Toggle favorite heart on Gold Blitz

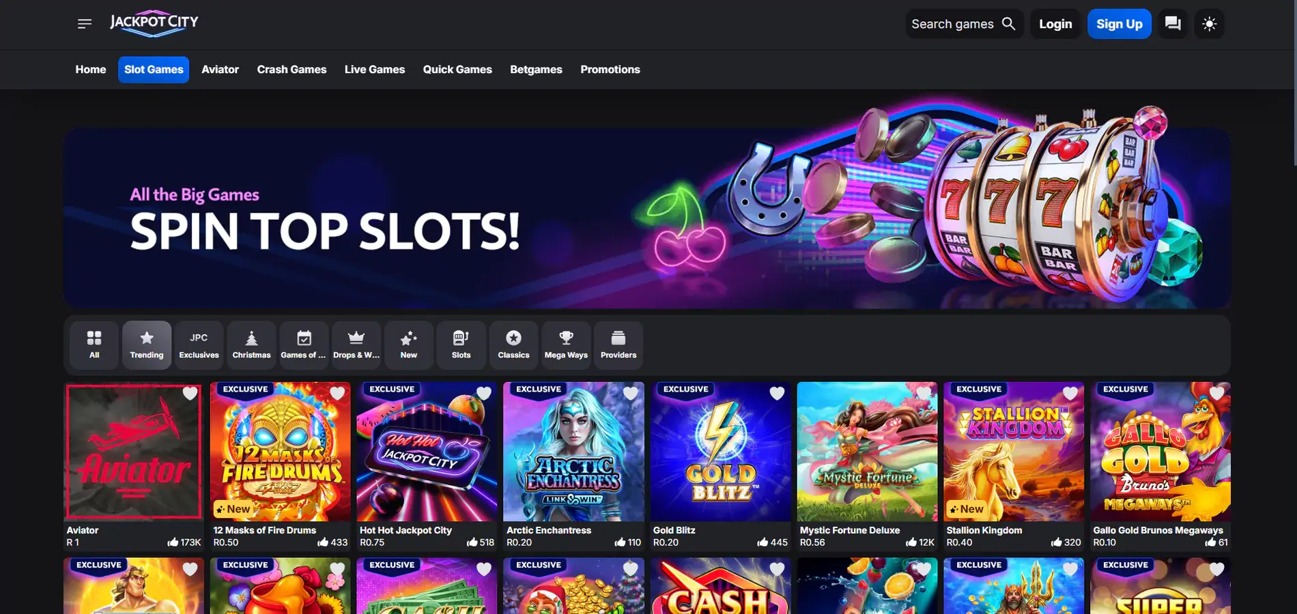777,393
